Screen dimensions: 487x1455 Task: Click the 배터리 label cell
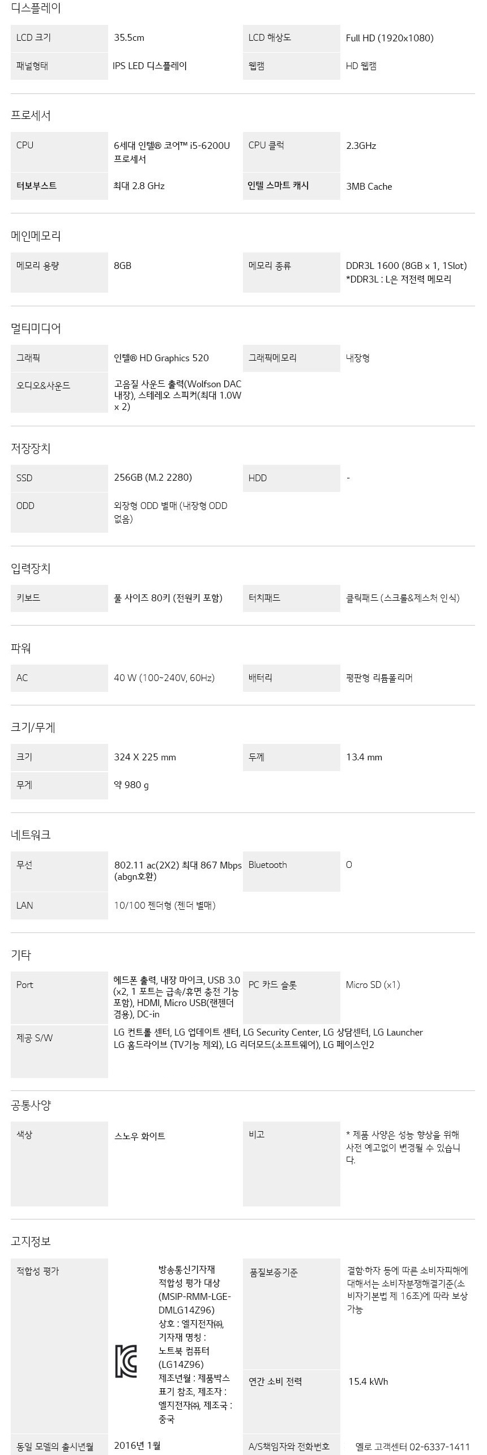pyautogui.click(x=292, y=678)
